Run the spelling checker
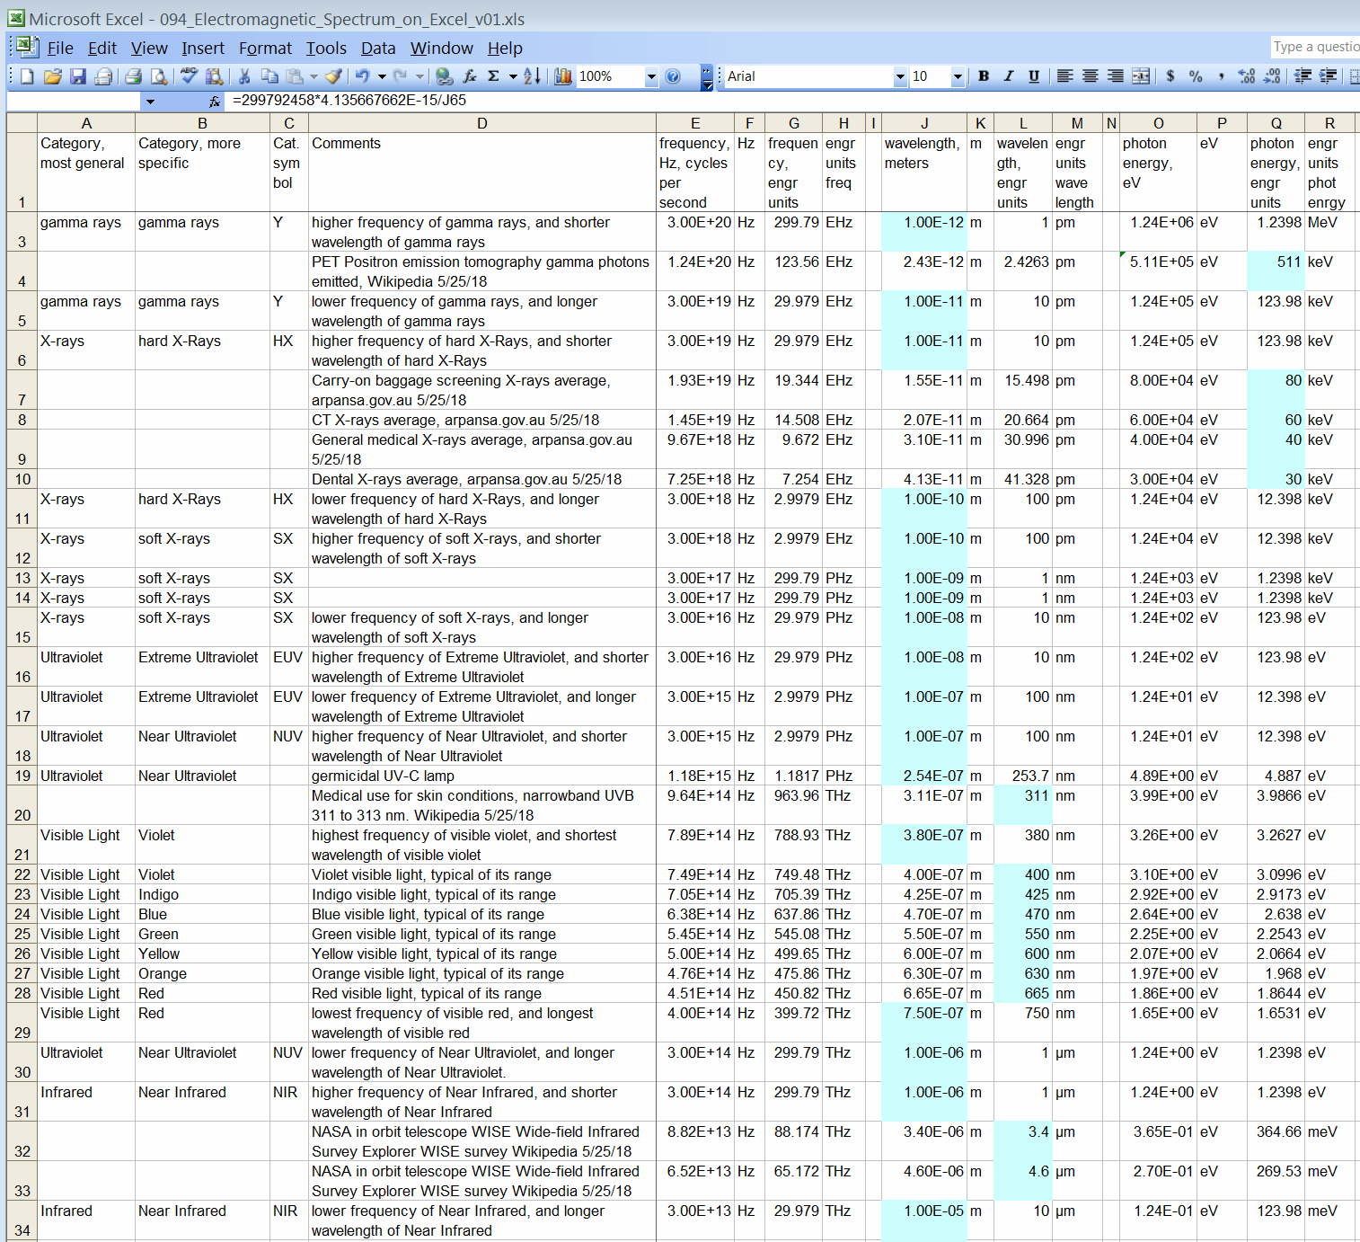The image size is (1360, 1242). click(188, 76)
